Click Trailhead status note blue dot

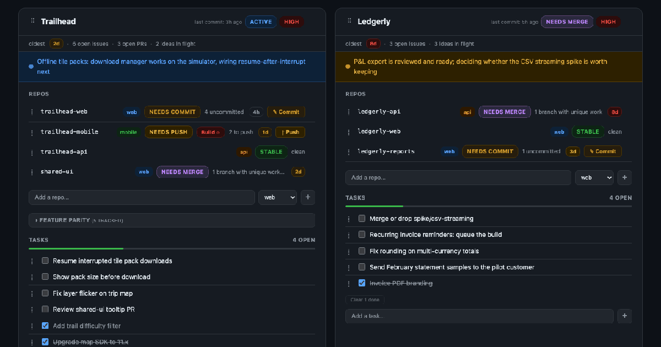click(x=31, y=67)
